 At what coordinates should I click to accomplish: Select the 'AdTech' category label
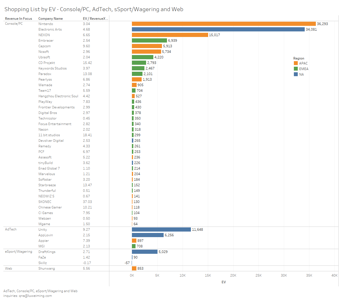point(11,229)
